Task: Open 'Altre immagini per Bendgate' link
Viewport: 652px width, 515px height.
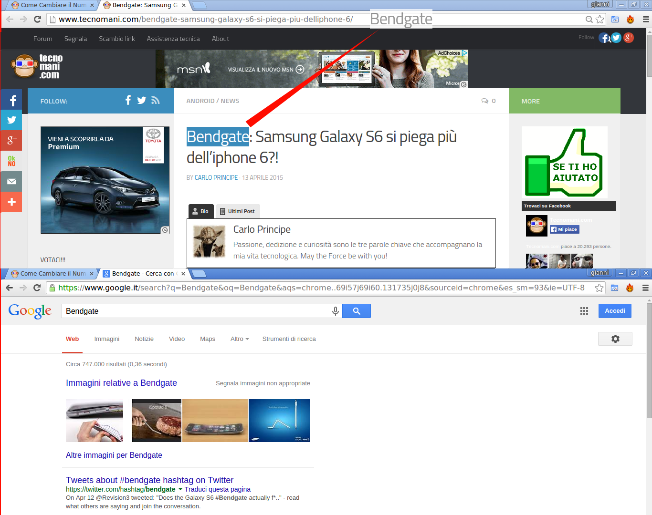Action: pos(114,455)
